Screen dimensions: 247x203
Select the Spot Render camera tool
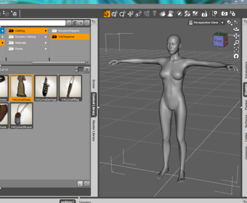[x=204, y=14]
